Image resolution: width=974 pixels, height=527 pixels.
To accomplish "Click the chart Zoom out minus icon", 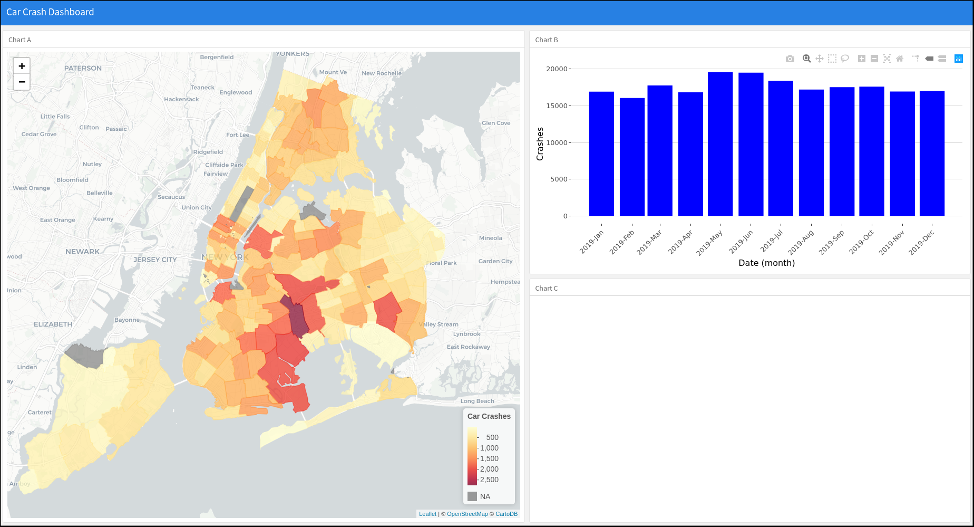I will coord(874,59).
